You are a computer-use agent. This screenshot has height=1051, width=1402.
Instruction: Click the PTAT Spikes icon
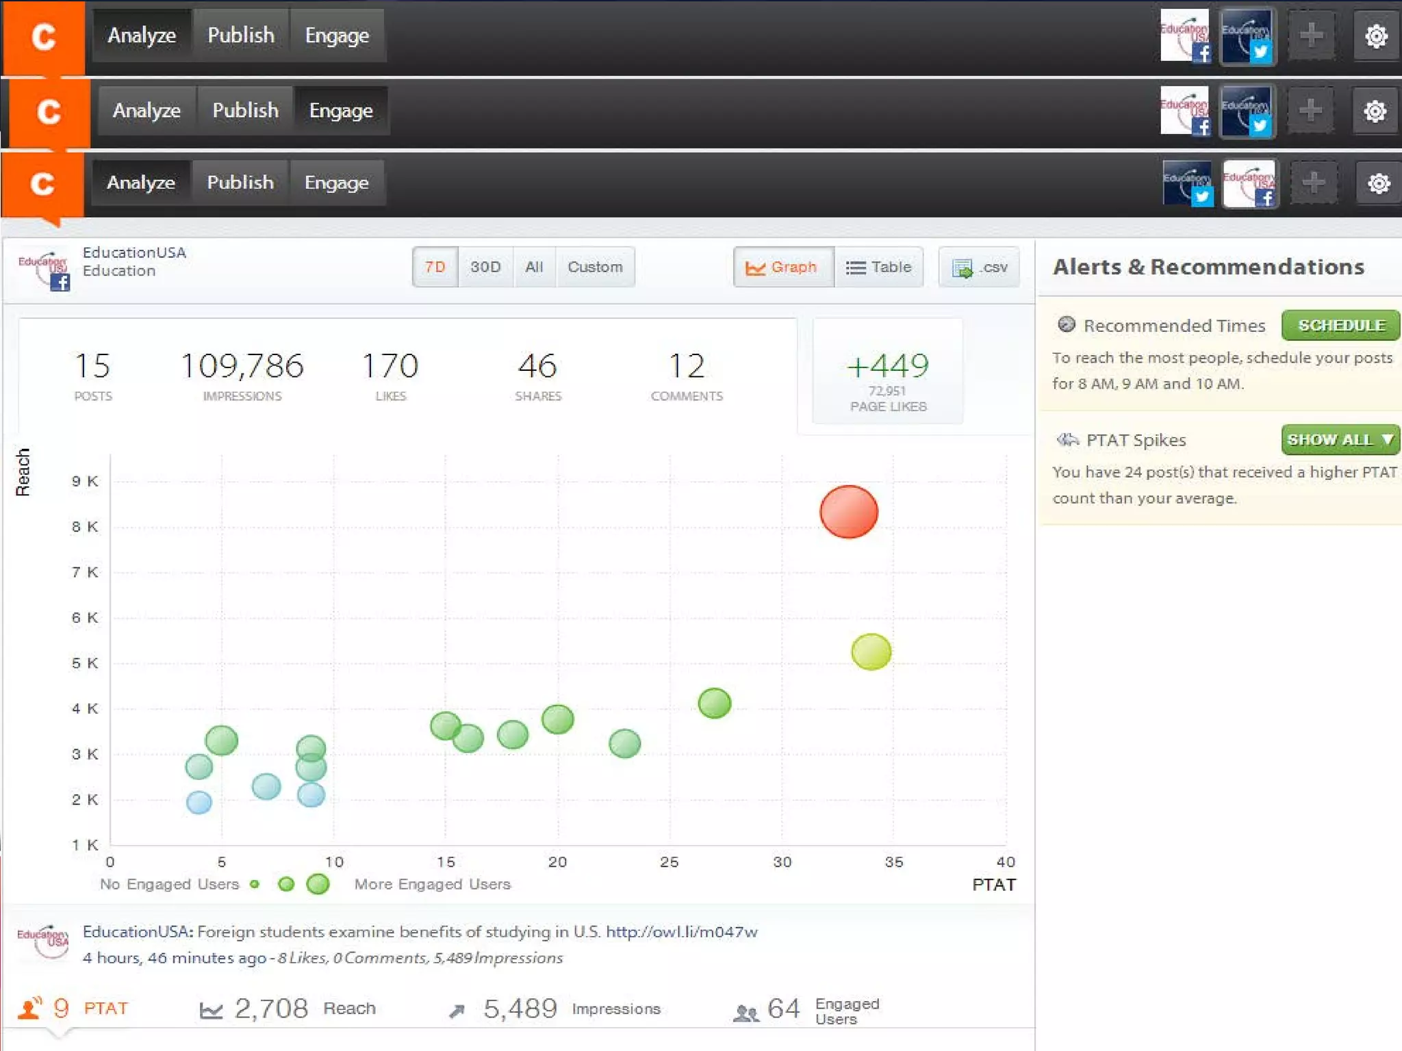(1067, 439)
